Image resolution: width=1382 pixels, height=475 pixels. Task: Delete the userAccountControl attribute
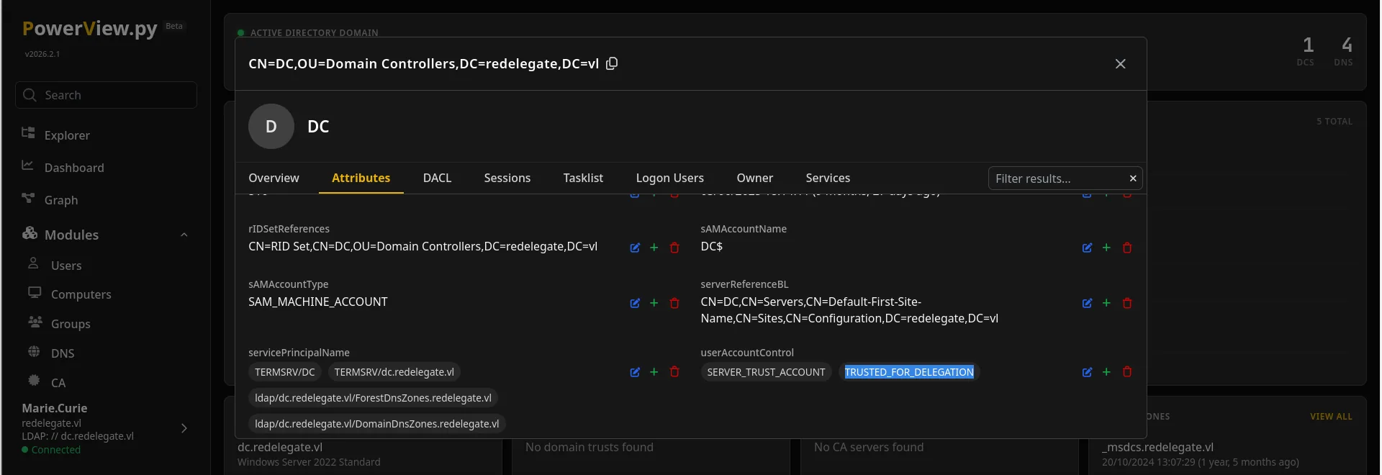(1127, 372)
